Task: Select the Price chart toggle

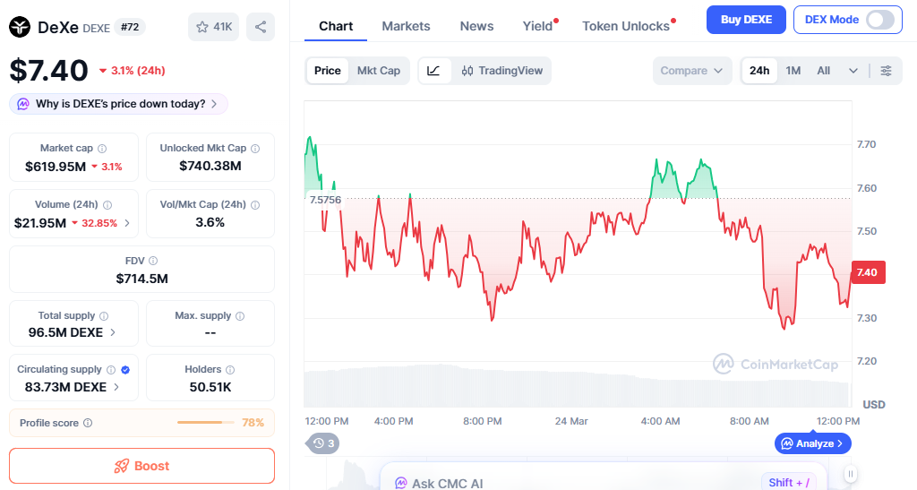Action: pos(328,71)
